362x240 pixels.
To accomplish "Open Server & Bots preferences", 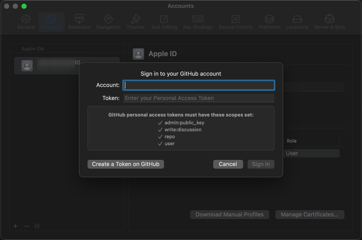I will [329, 22].
